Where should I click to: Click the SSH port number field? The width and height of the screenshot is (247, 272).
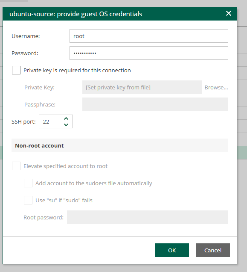(x=50, y=121)
